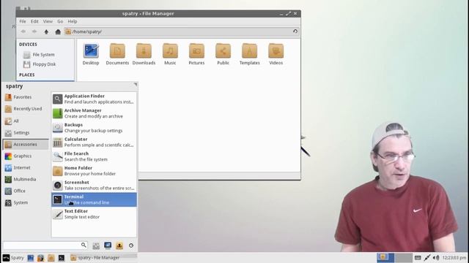Image resolution: width=469 pixels, height=263 pixels.
Task: Click the application menu search field
Action: [x=45, y=245]
